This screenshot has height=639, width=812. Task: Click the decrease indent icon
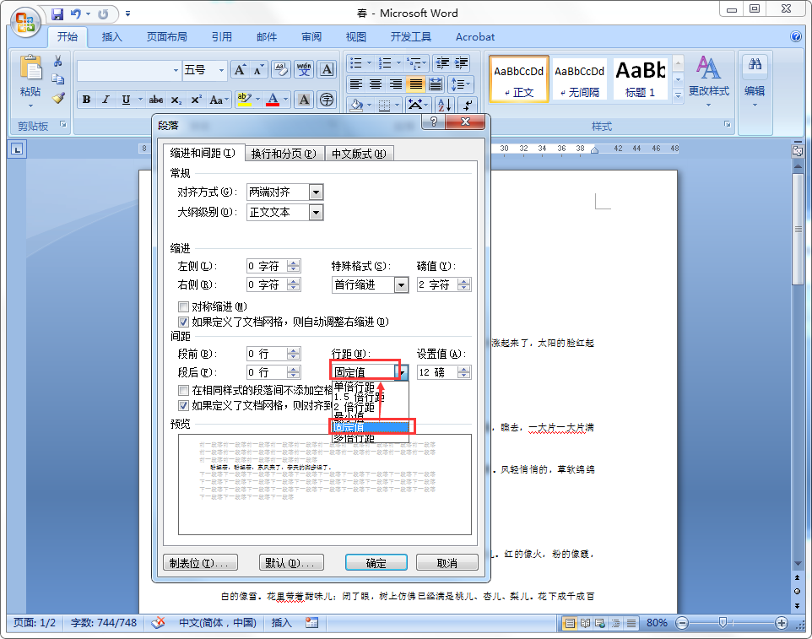point(442,63)
